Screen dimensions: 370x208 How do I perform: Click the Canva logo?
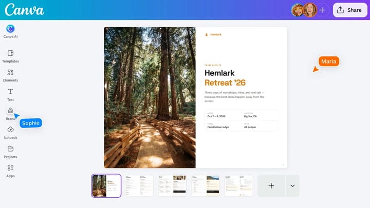pos(24,10)
